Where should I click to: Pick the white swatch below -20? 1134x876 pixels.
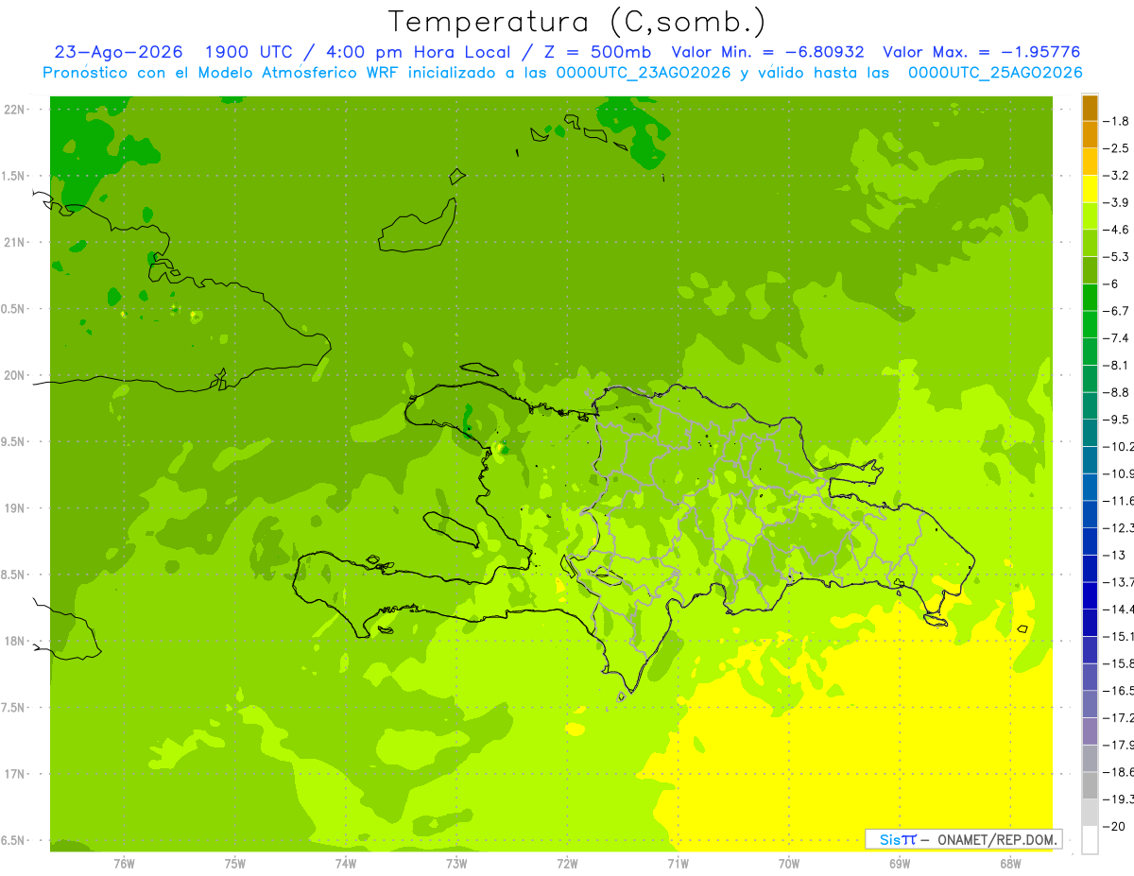point(1090,839)
